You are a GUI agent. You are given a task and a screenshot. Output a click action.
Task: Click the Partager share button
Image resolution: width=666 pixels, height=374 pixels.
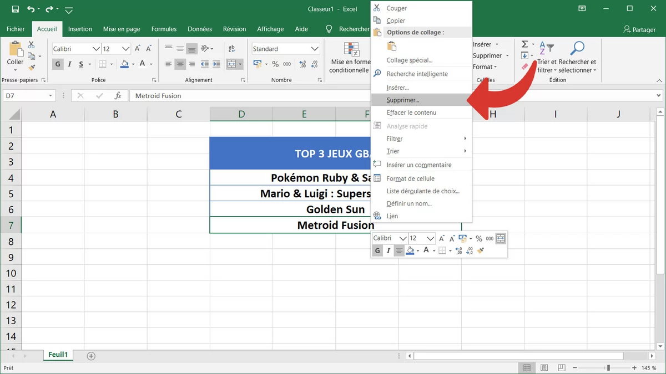[x=639, y=29]
